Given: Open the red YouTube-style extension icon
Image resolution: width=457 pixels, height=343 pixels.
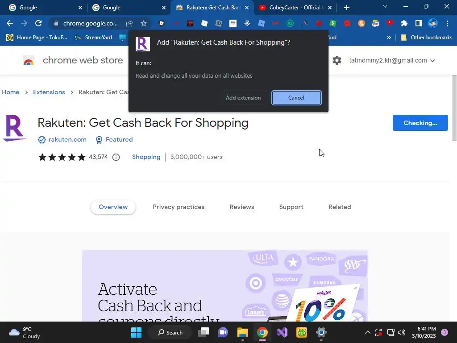Looking at the screenshot, I should pos(390,23).
